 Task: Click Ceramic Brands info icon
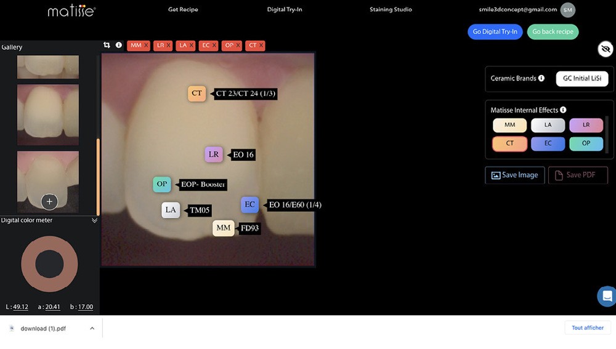[x=541, y=79]
